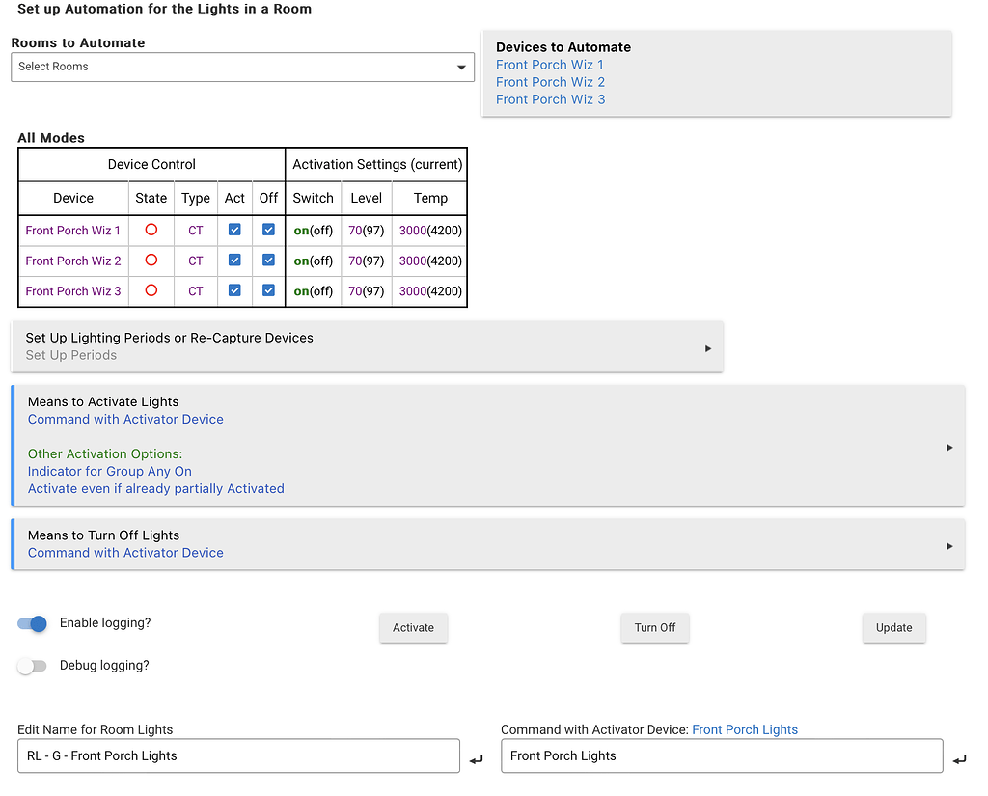Expand the Means to Activate Lights panel
The height and width of the screenshot is (796, 988).
487,446
